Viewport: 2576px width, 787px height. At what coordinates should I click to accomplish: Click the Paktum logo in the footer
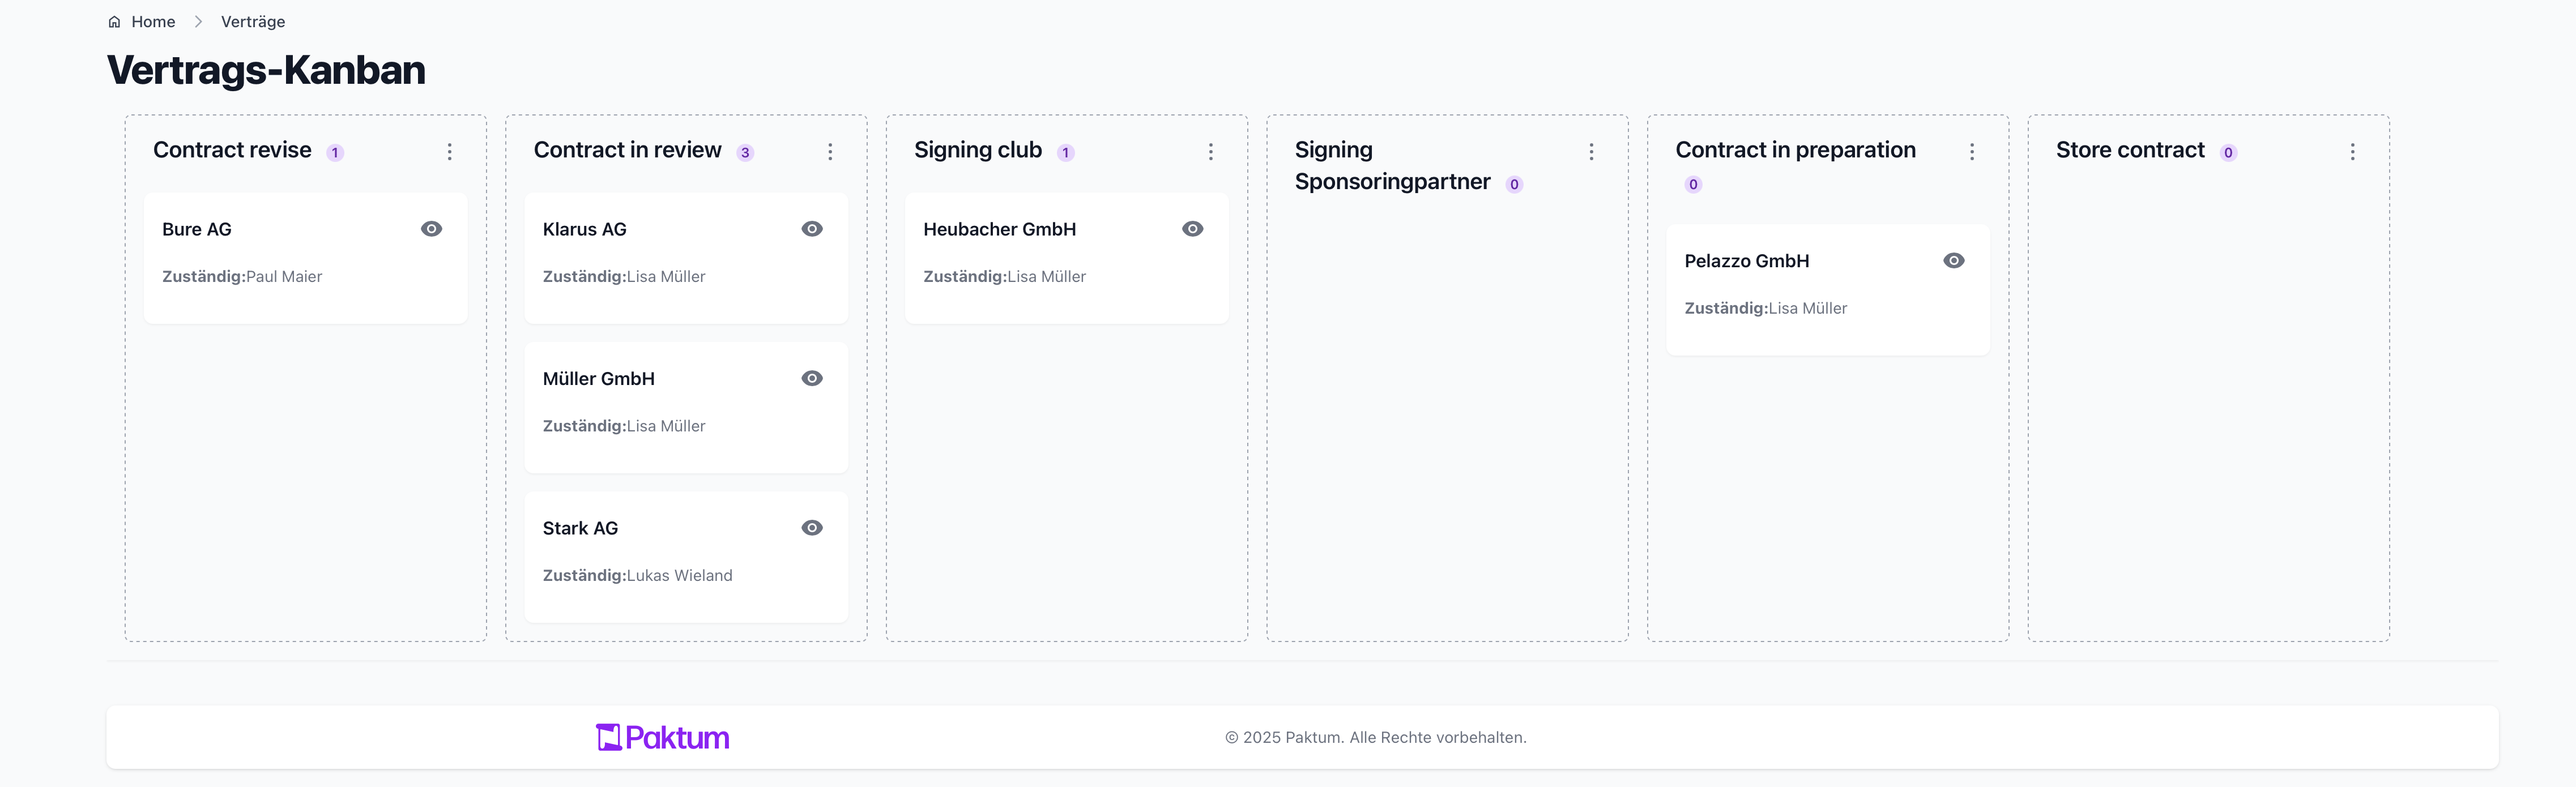662,737
